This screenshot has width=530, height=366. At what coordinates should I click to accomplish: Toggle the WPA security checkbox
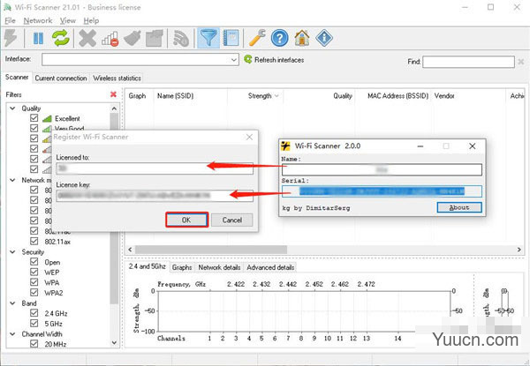(34, 282)
